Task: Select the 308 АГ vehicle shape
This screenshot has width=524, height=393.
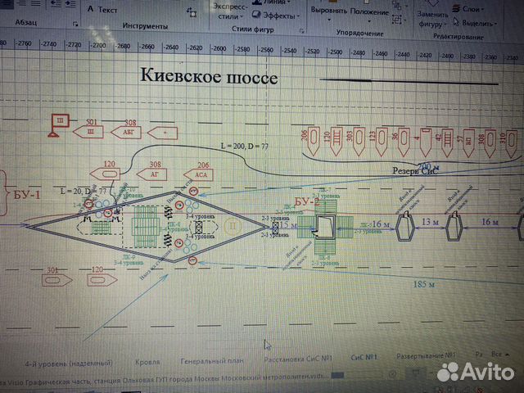Action: click(x=152, y=174)
